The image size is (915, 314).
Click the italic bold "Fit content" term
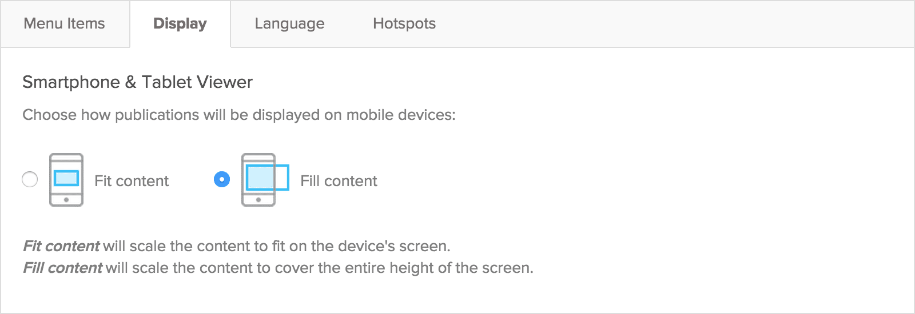click(61, 246)
